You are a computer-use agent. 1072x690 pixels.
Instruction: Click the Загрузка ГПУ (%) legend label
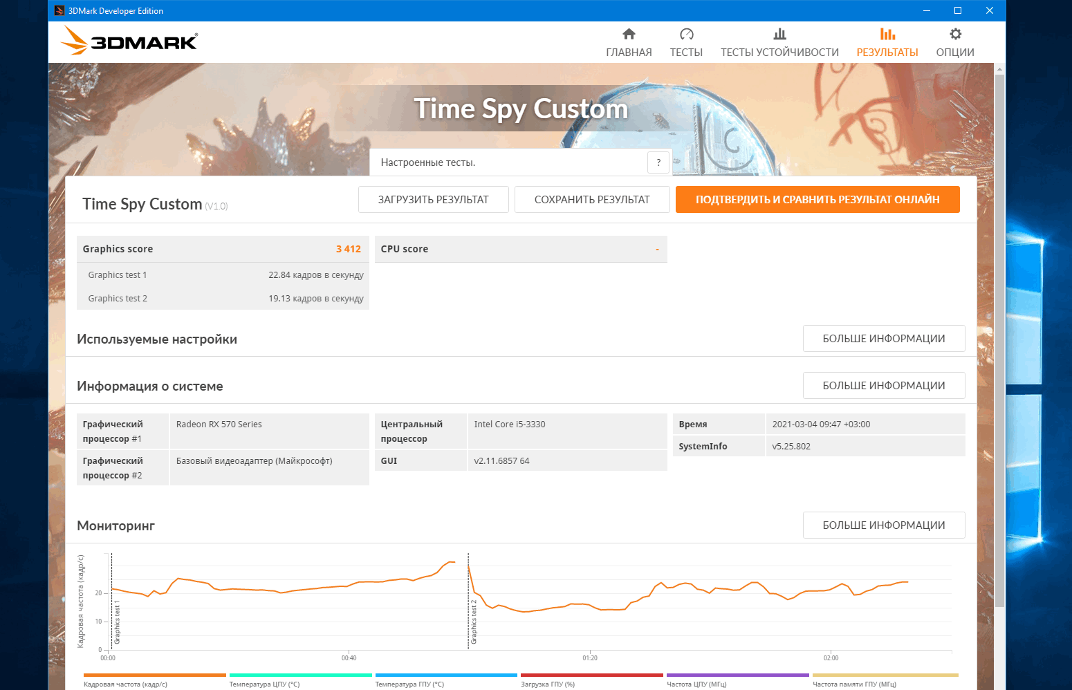coord(548,684)
